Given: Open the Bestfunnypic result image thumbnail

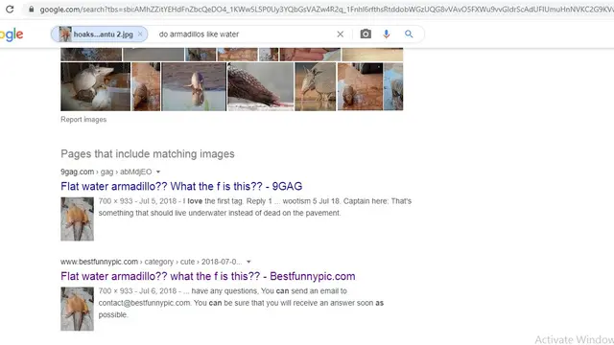Looking at the screenshot, I should tap(77, 309).
